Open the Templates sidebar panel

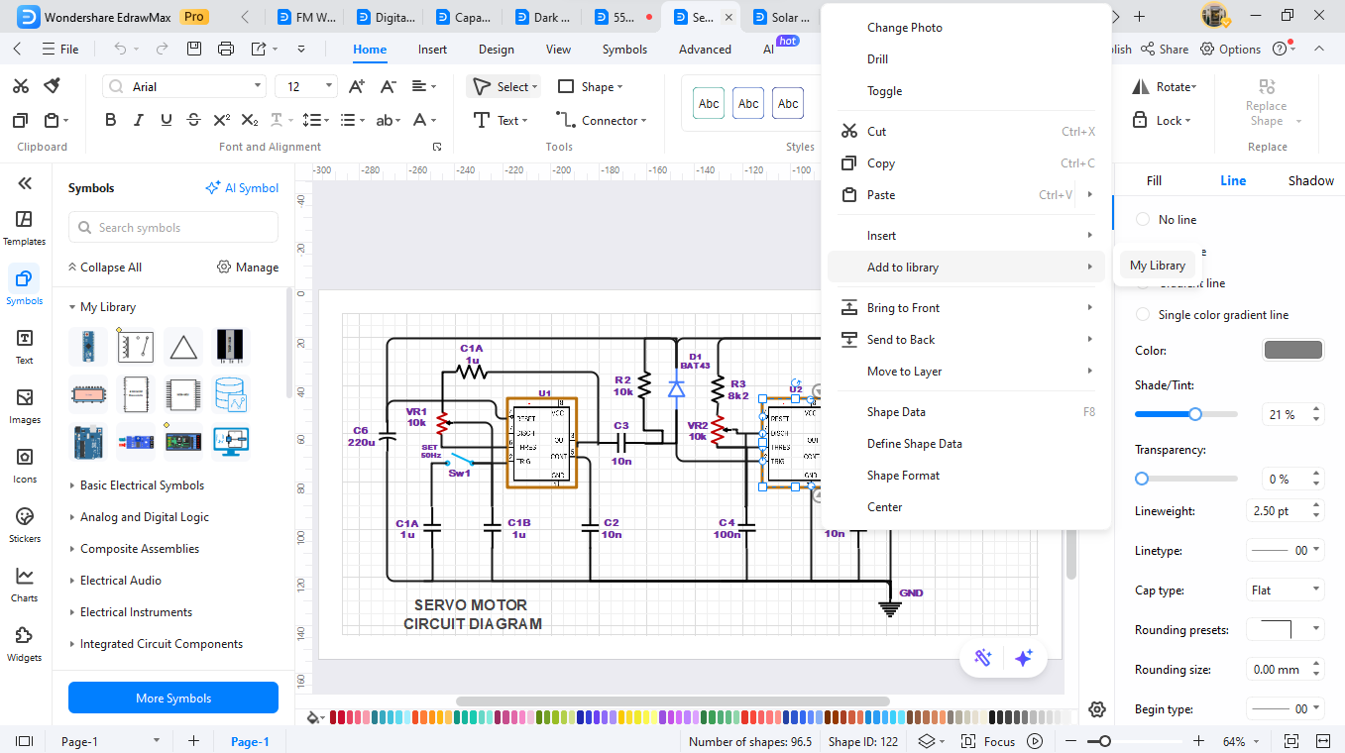click(x=25, y=228)
